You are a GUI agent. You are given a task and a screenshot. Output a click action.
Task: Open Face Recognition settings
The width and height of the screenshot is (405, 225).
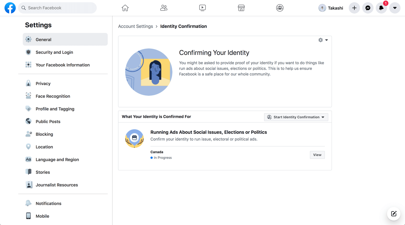65,96
